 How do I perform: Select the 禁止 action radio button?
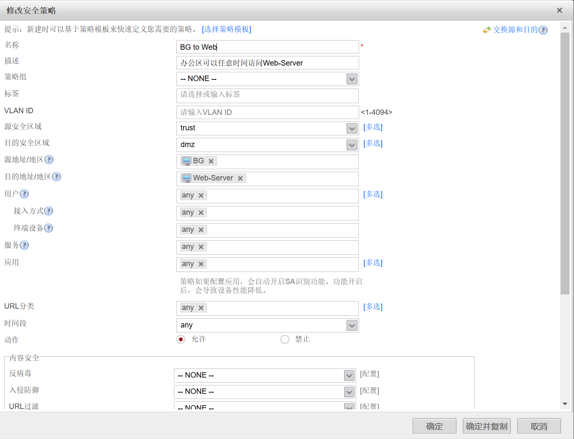[285, 340]
